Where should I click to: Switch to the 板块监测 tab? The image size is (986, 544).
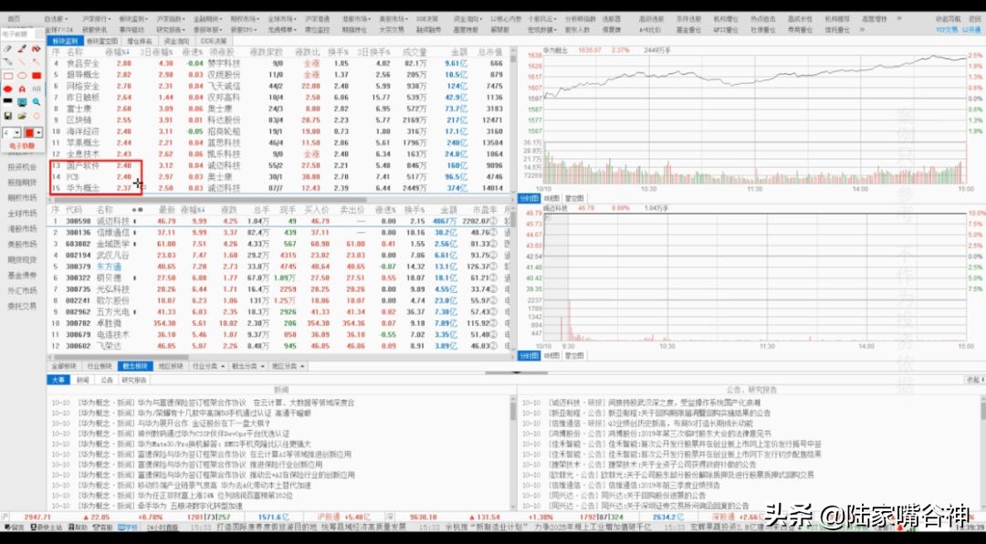click(x=64, y=41)
